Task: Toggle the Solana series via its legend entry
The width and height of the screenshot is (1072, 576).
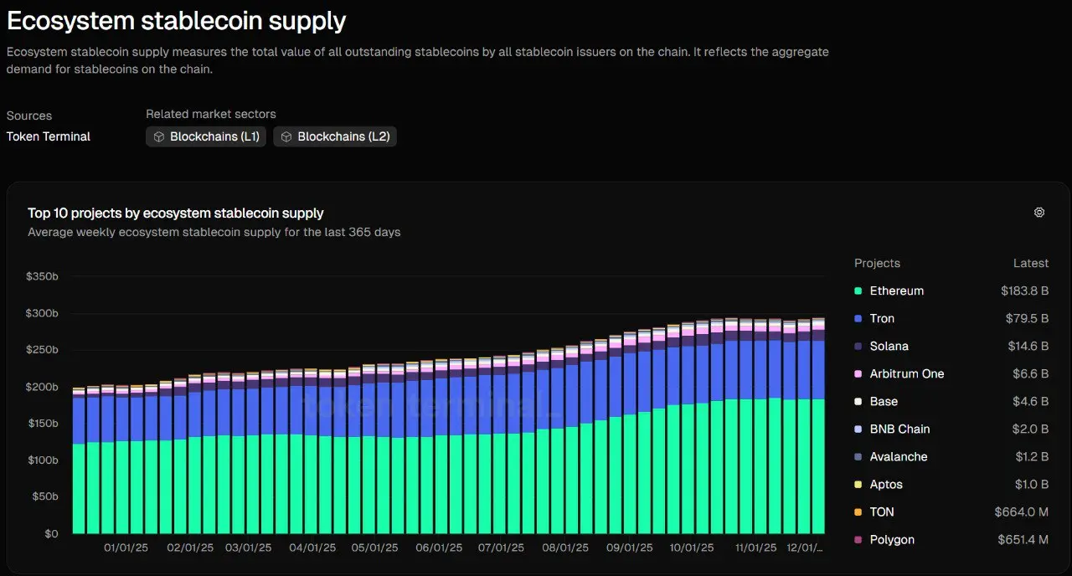Action: (889, 346)
